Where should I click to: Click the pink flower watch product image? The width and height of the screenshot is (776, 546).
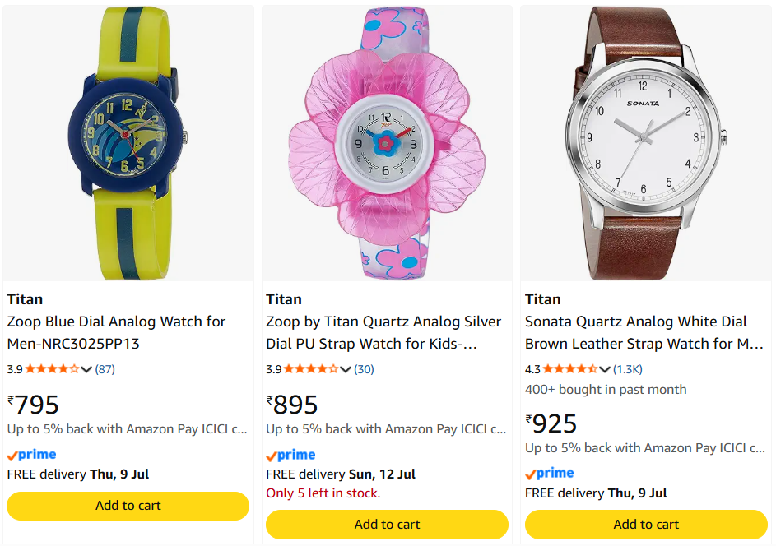(x=387, y=143)
